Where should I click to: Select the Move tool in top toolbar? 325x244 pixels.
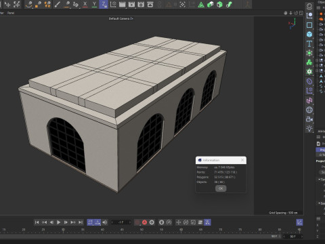7,4
